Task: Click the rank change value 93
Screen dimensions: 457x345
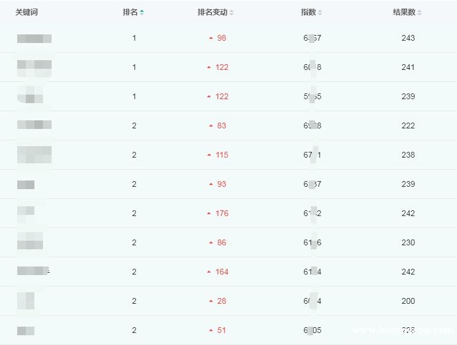Action: [x=221, y=184]
